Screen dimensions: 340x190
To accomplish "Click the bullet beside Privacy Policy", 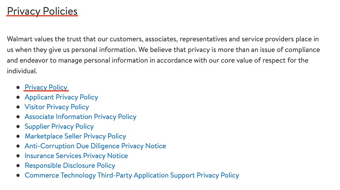I will pyautogui.click(x=18, y=88).
